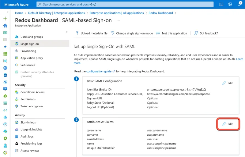Select Single sign-on menu item
The height and width of the screenshot is (157, 245).
point(40,44)
